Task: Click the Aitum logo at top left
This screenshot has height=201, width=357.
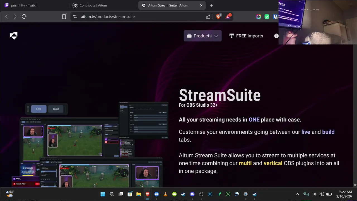Action: click(x=13, y=36)
